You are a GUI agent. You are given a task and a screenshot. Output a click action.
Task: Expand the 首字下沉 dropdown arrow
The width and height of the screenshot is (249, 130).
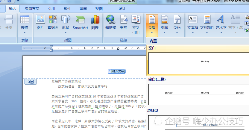pos(235,33)
